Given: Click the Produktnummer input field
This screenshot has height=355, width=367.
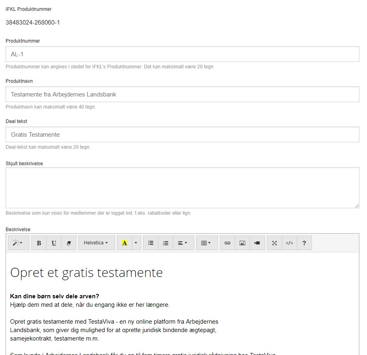Looking at the screenshot, I should 182,54.
